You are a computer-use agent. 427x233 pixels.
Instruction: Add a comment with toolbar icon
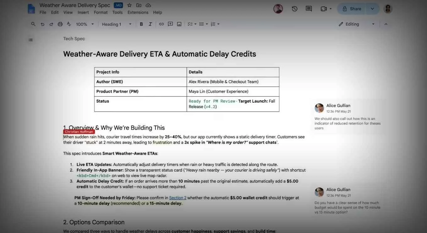coord(170,24)
